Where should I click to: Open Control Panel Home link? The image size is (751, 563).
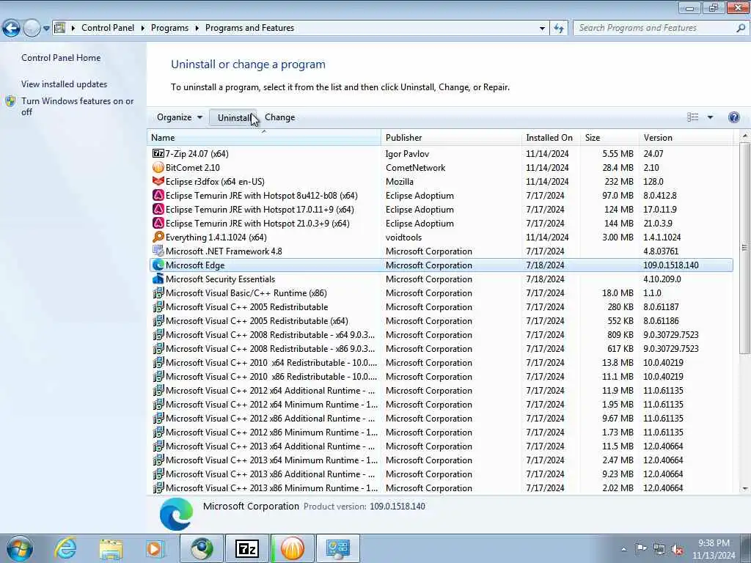[61, 58]
